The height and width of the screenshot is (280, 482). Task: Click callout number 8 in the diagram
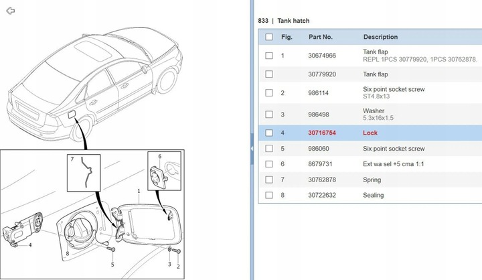pos(68,253)
